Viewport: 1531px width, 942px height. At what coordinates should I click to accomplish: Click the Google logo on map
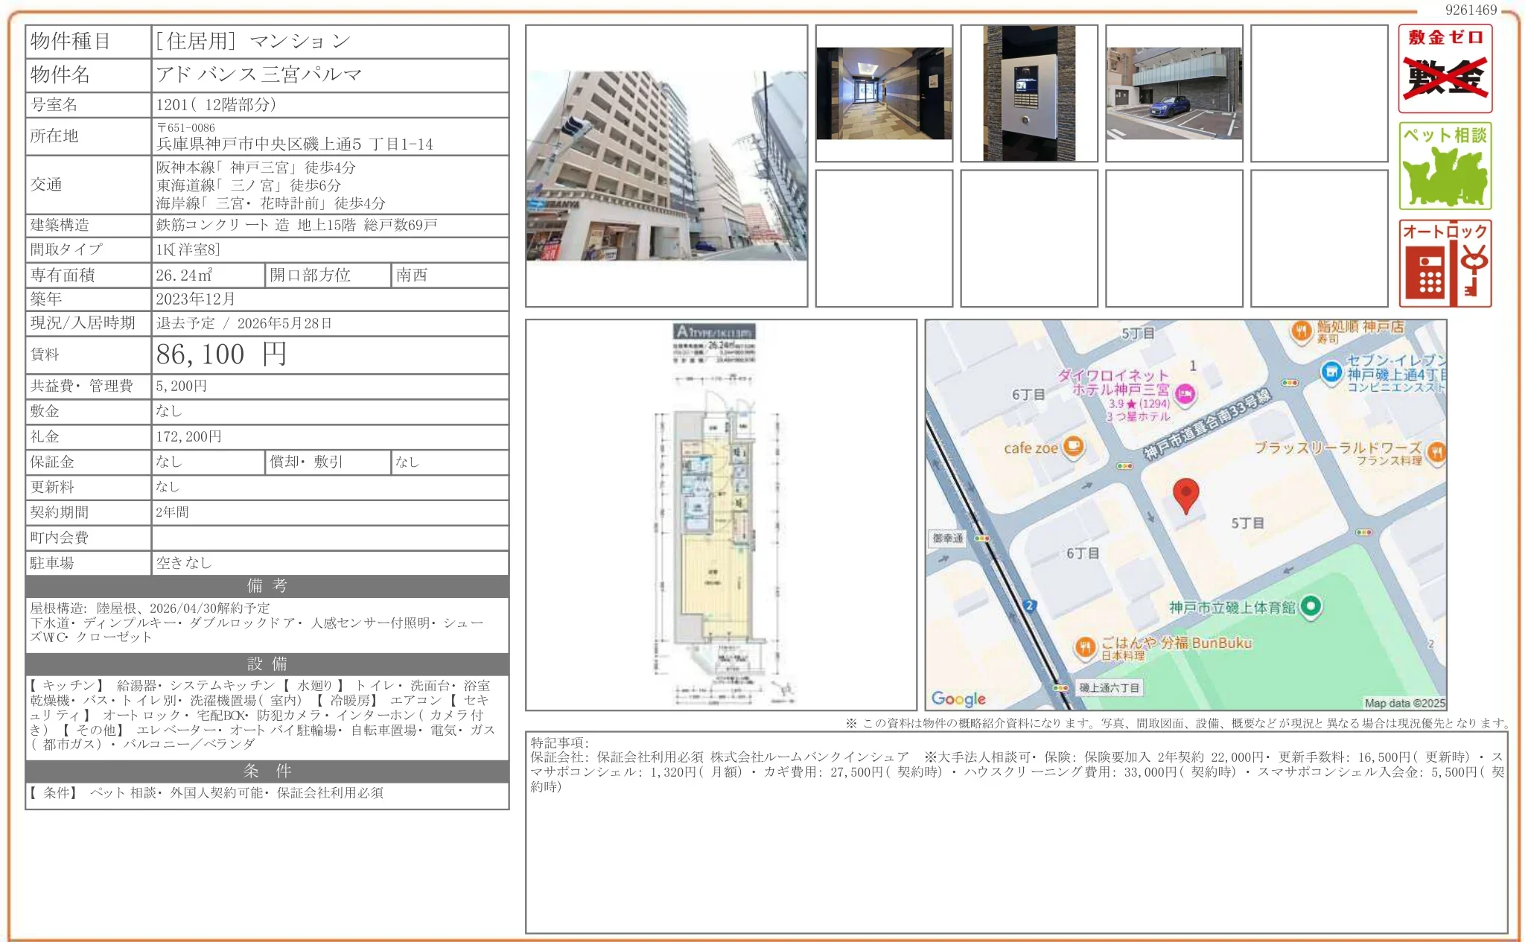click(958, 698)
